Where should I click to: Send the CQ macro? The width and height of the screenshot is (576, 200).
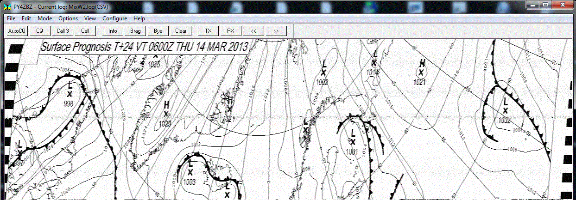[40, 31]
